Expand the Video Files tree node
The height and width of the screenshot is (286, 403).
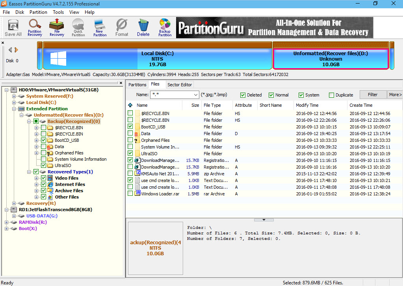pyautogui.click(x=37, y=178)
